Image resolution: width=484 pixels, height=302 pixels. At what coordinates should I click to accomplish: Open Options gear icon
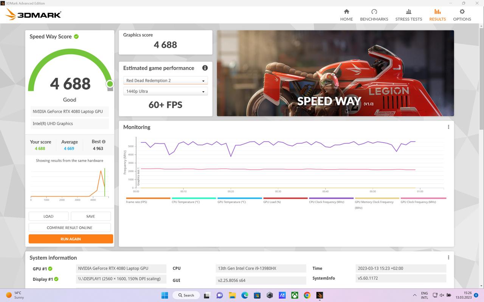tap(462, 12)
